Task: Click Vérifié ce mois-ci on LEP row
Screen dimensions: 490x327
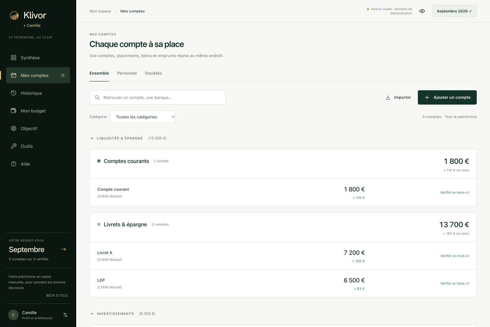Action: pos(455,283)
